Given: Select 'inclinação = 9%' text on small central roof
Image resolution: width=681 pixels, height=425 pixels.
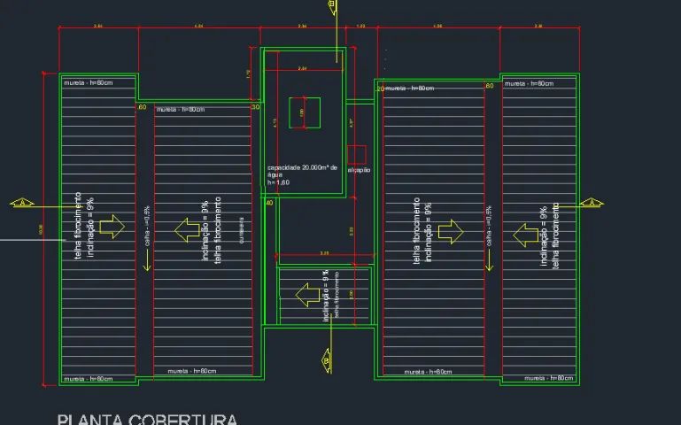Looking at the screenshot, I should (x=326, y=296).
